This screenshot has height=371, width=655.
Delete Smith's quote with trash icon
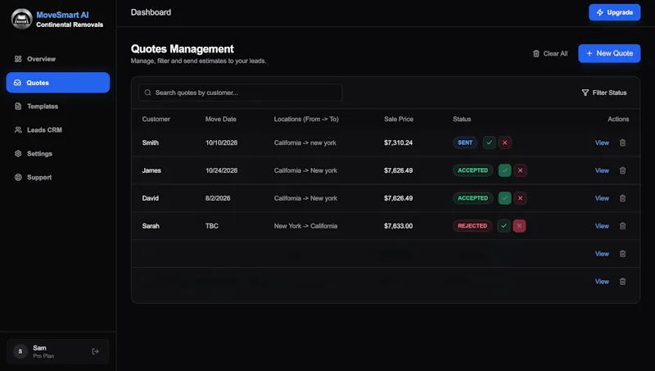click(x=622, y=143)
